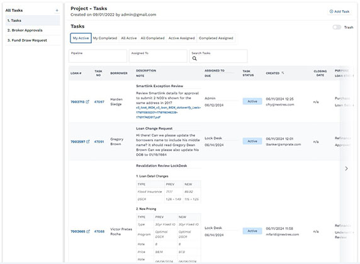The width and height of the screenshot is (360, 264).
Task: Click borrower name Harden Sledge
Action: tap(116, 102)
